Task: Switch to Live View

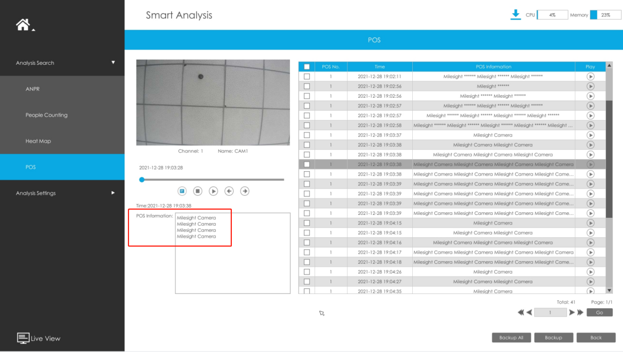Action: point(39,338)
